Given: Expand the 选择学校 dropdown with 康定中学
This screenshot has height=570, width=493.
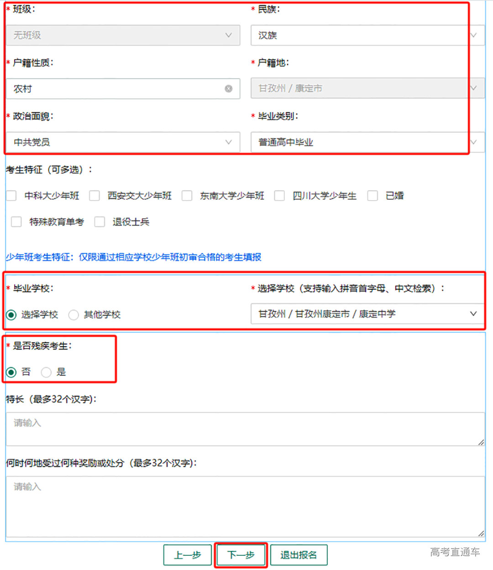Looking at the screenshot, I should coord(367,314).
